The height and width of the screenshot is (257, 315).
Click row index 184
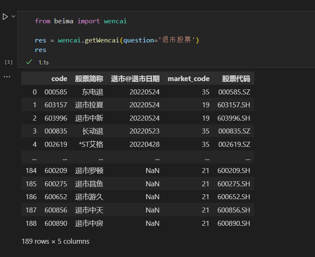(31, 171)
